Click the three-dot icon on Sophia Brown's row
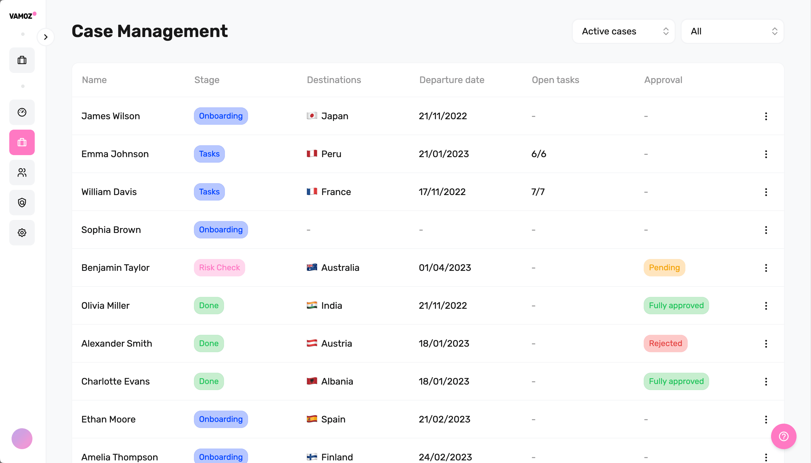Viewport: 811px width, 463px height. pyautogui.click(x=766, y=229)
